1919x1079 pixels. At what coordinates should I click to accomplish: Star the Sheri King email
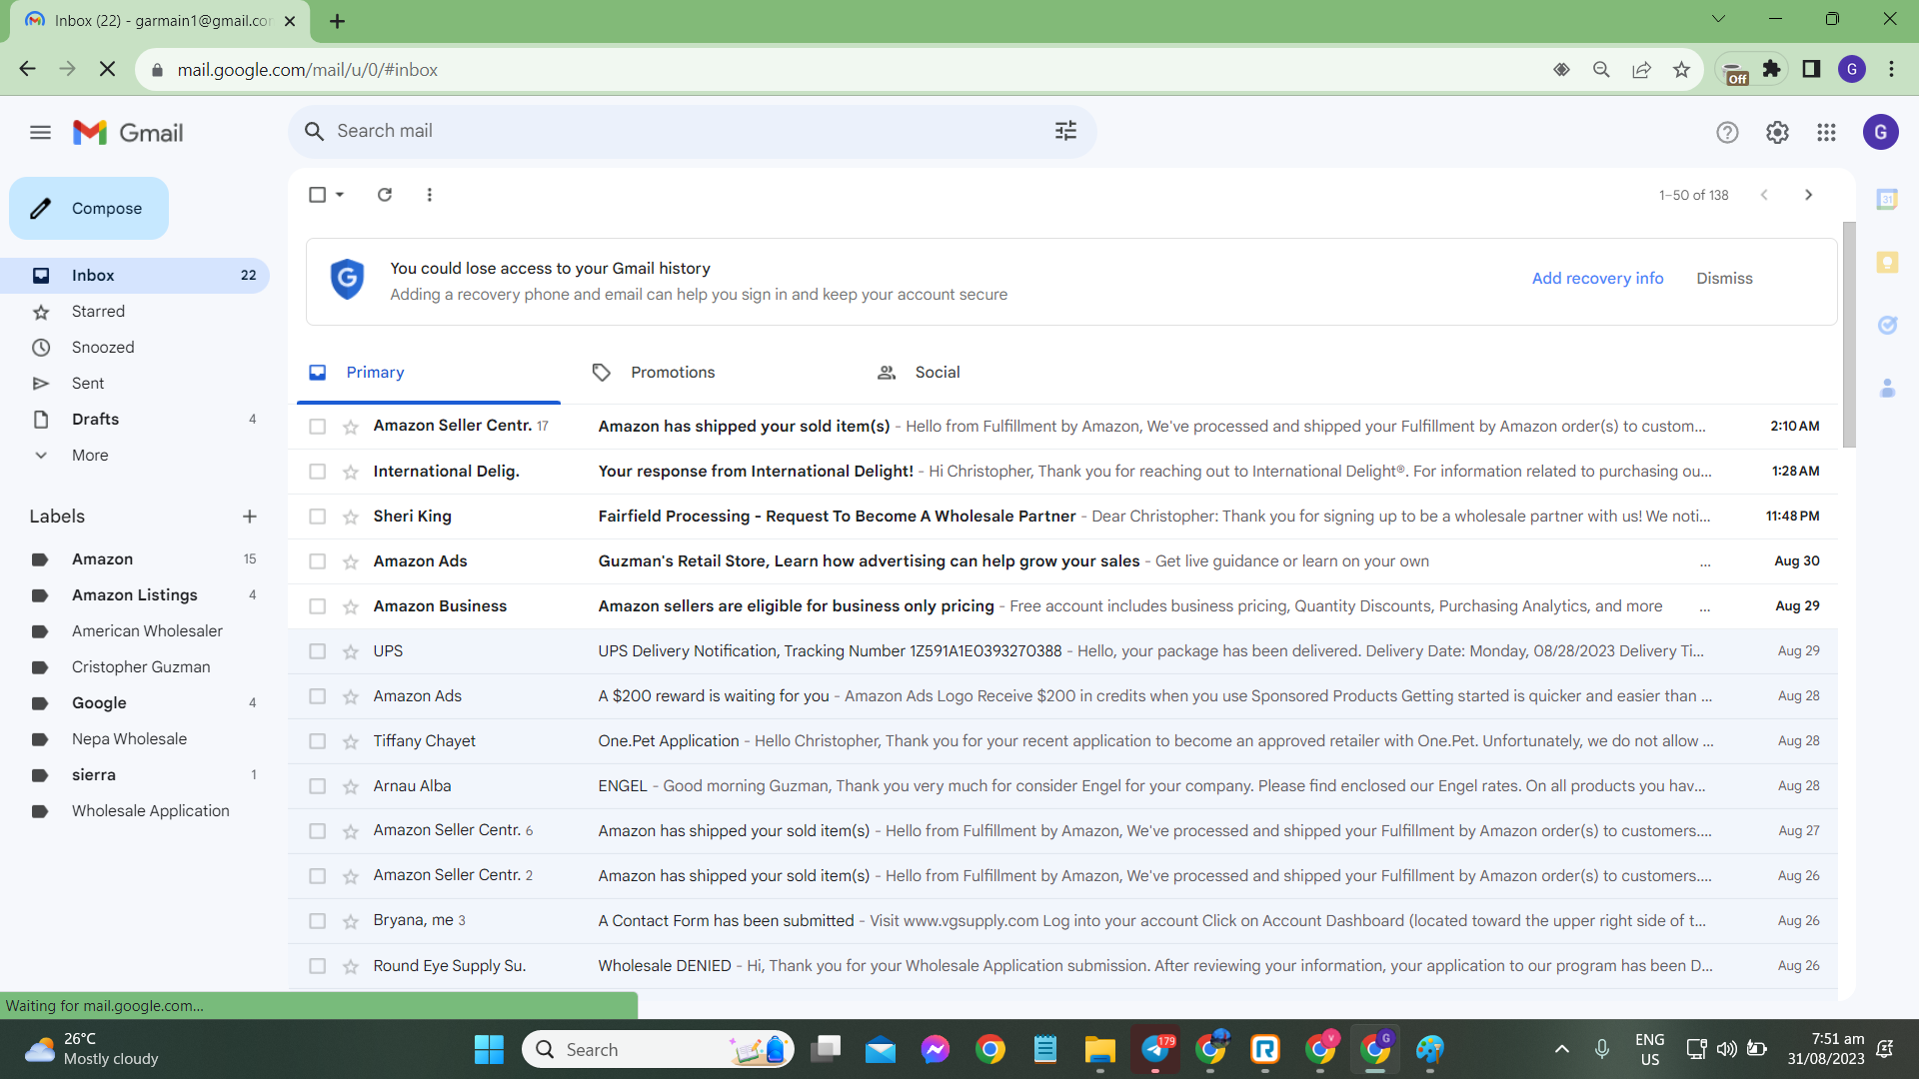[x=351, y=517]
